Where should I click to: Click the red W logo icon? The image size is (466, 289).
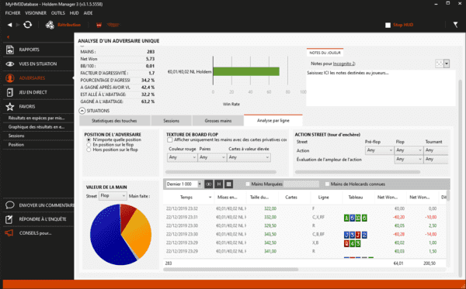point(99,26)
